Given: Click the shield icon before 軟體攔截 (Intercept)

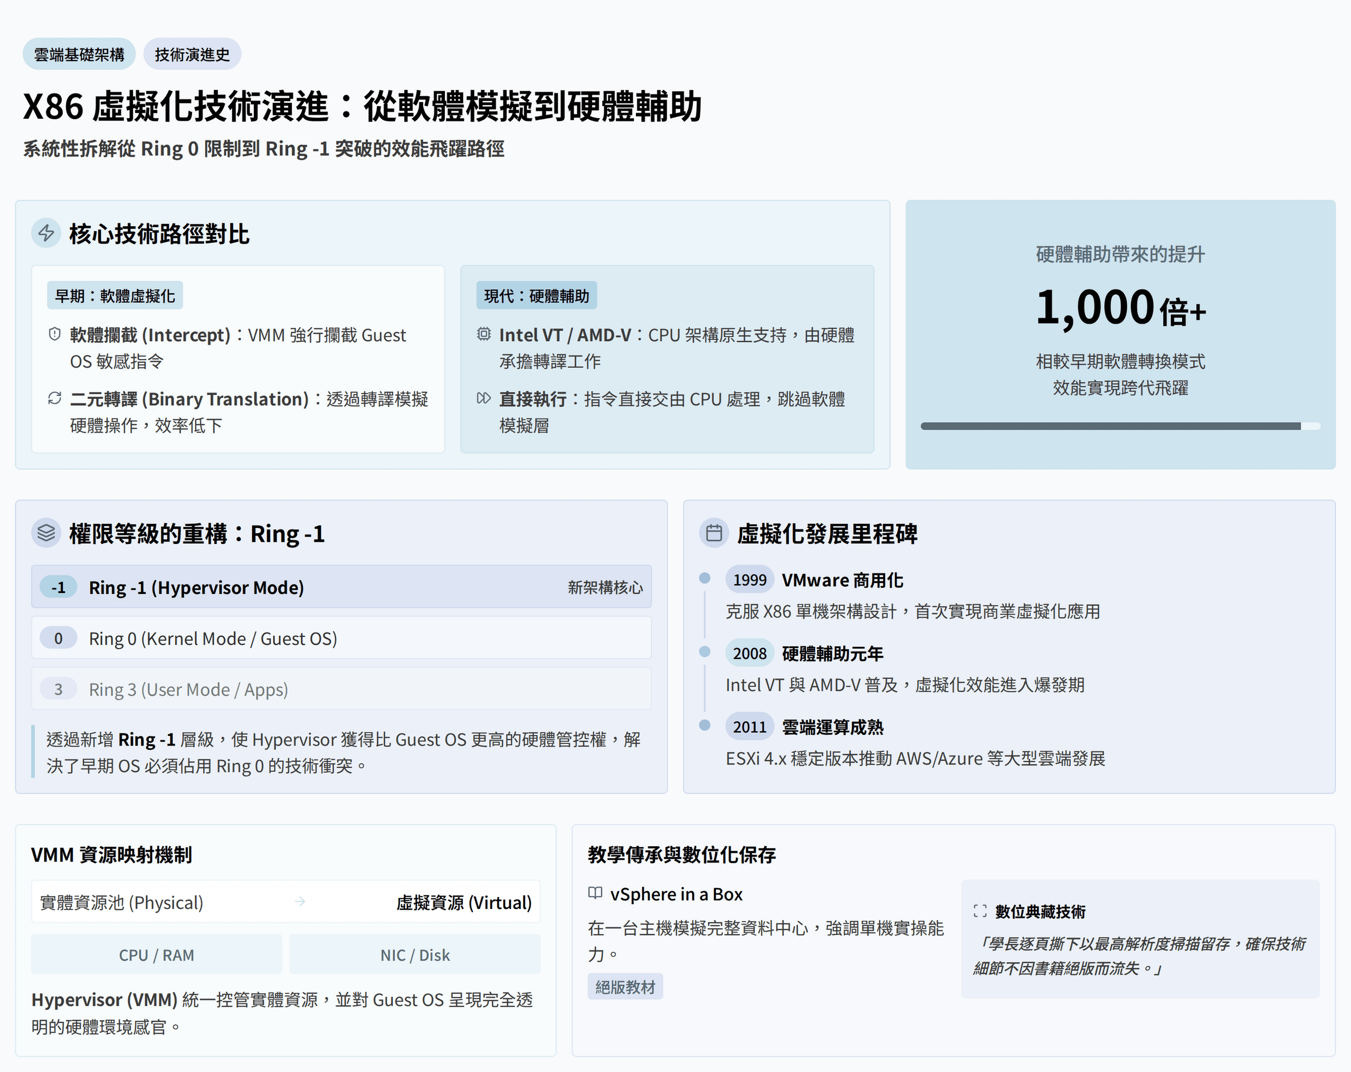Looking at the screenshot, I should 54,334.
